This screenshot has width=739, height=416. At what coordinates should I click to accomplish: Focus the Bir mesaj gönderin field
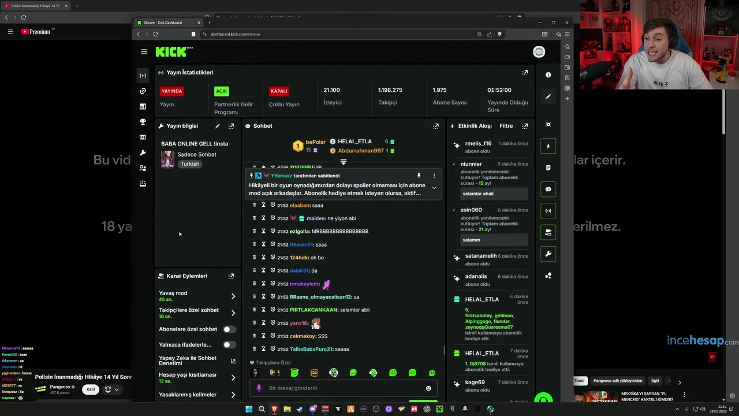[x=344, y=388]
